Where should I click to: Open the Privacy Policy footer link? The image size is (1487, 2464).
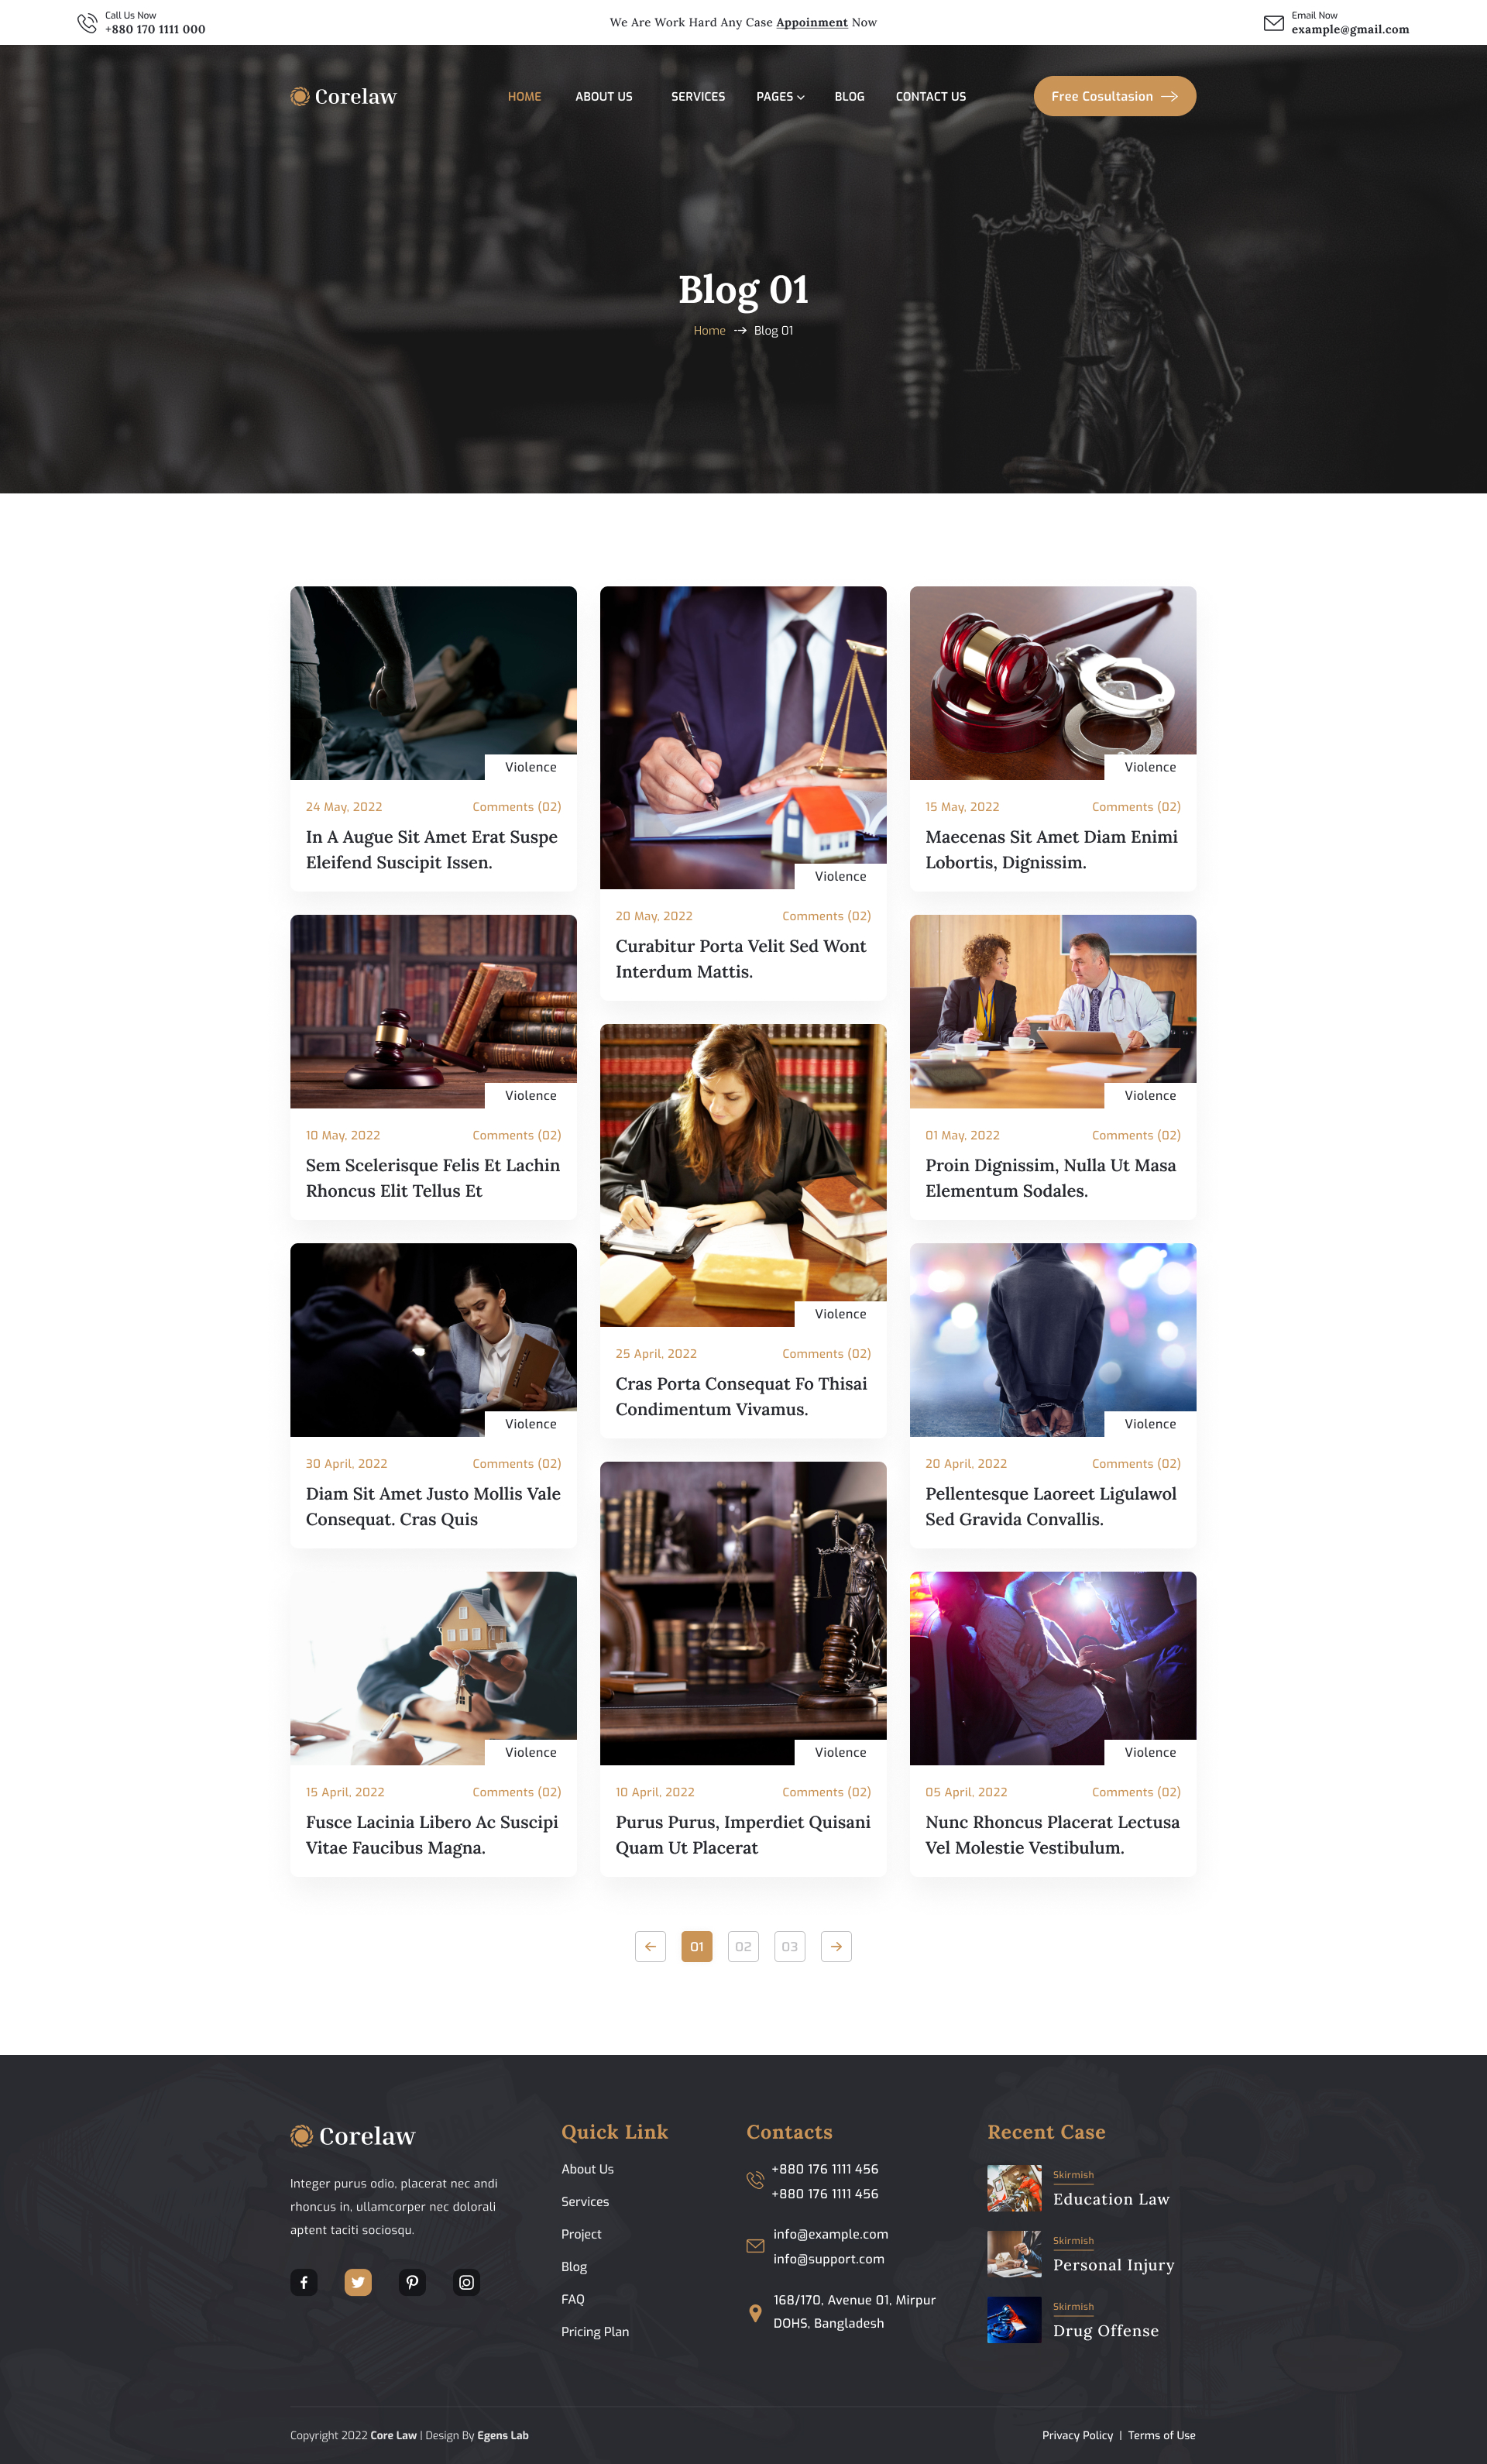(x=1077, y=2435)
